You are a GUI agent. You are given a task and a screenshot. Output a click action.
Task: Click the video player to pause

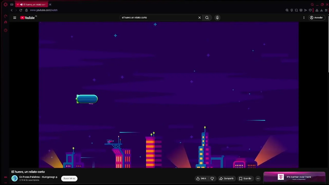coord(169,95)
